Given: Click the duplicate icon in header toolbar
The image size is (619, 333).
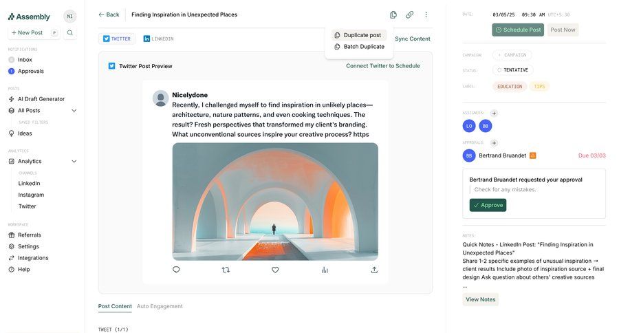Looking at the screenshot, I should [393, 14].
